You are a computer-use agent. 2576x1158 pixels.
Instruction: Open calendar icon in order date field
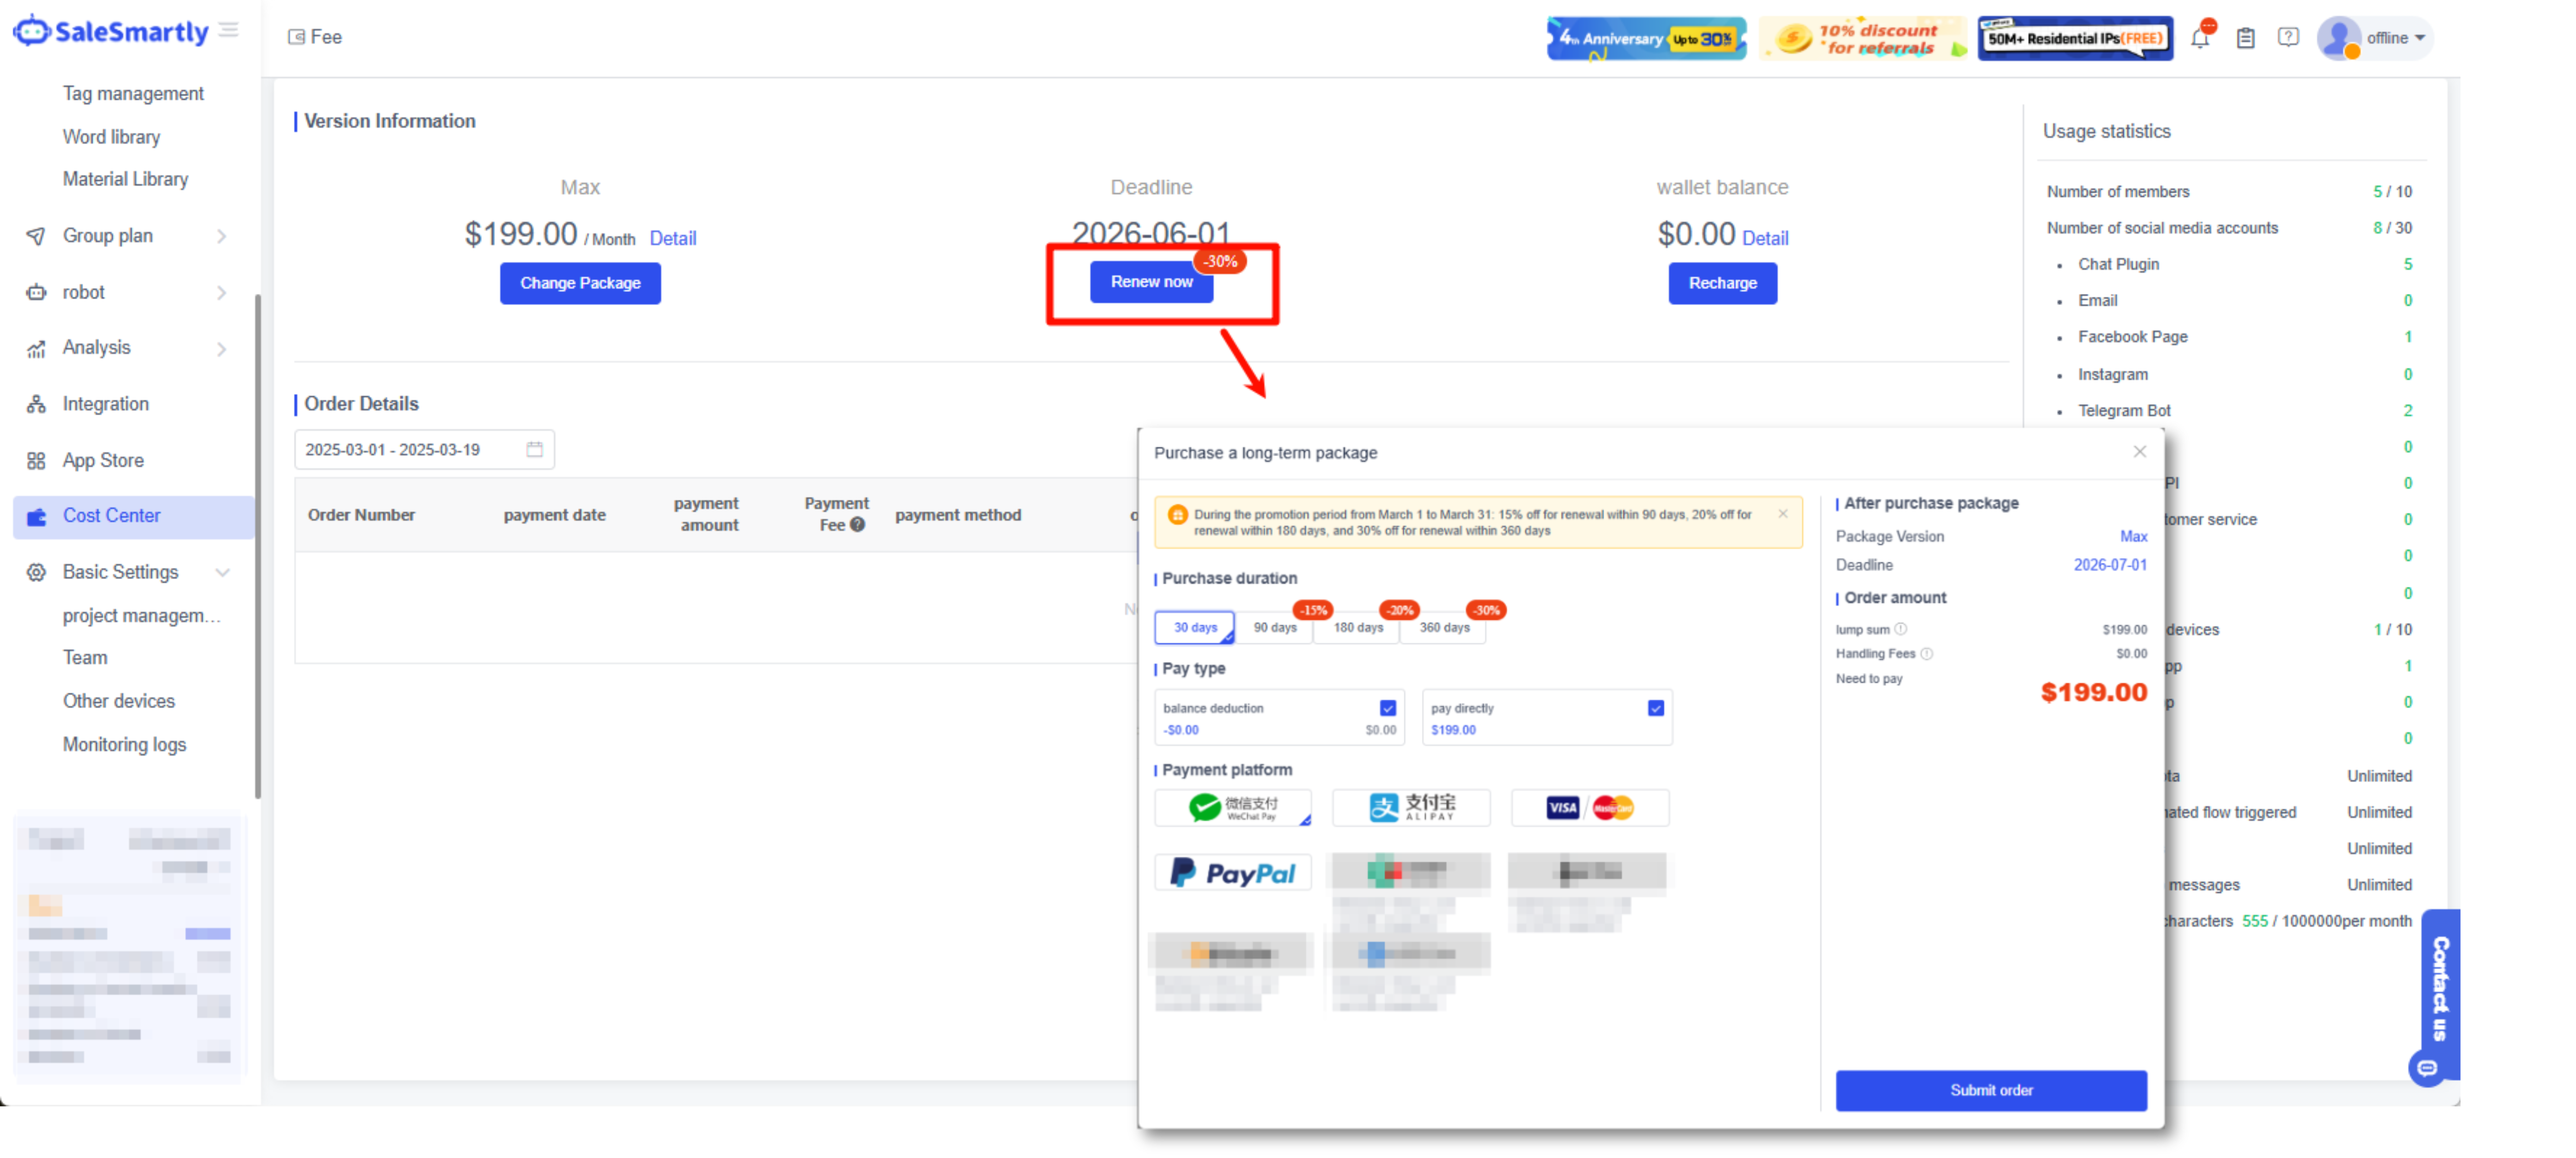[535, 449]
